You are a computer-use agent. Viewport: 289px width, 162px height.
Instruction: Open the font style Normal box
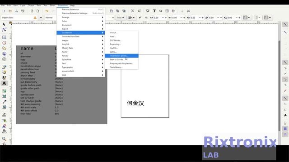click(51, 18)
